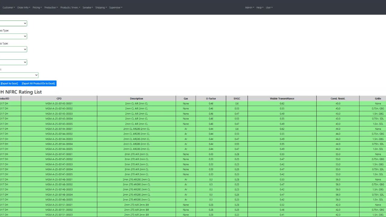Select CPD cell MGM-A-25-00144-00004

point(59,144)
